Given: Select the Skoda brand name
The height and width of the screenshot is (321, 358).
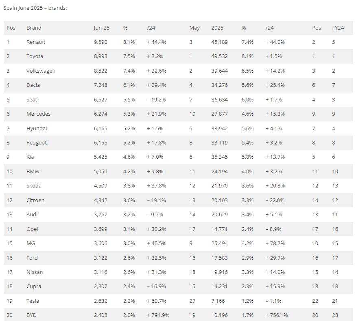Looking at the screenshot, I should [34, 186].
